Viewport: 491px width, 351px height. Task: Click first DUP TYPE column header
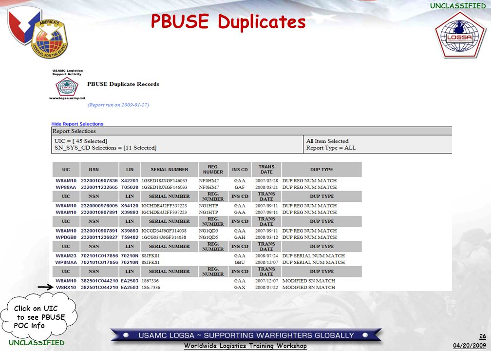[x=321, y=170]
